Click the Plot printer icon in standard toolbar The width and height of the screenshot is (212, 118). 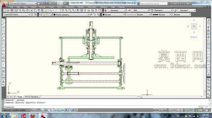[x=16, y=10]
